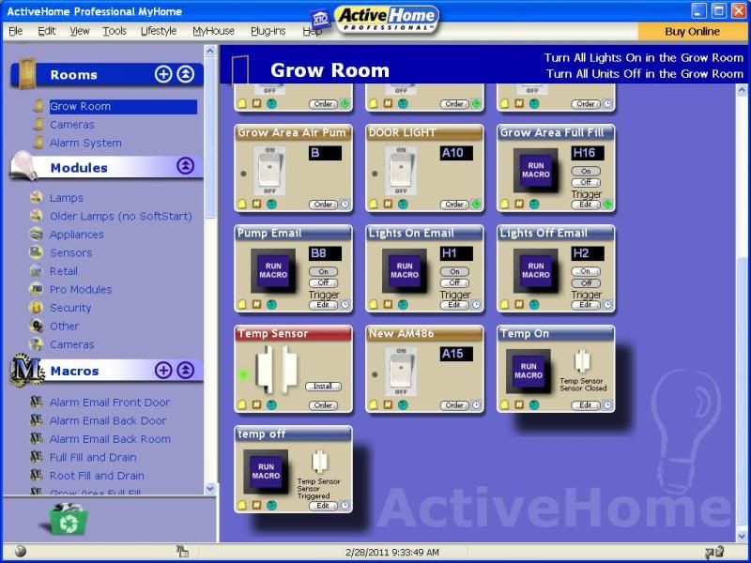
Task: Click the sidebar scroll down arrow
Action: coord(210,489)
